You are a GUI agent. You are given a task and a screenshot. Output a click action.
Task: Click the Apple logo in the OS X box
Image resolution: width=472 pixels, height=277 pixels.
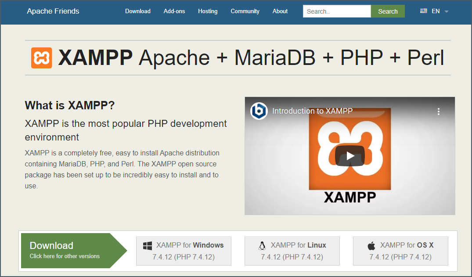click(x=371, y=246)
